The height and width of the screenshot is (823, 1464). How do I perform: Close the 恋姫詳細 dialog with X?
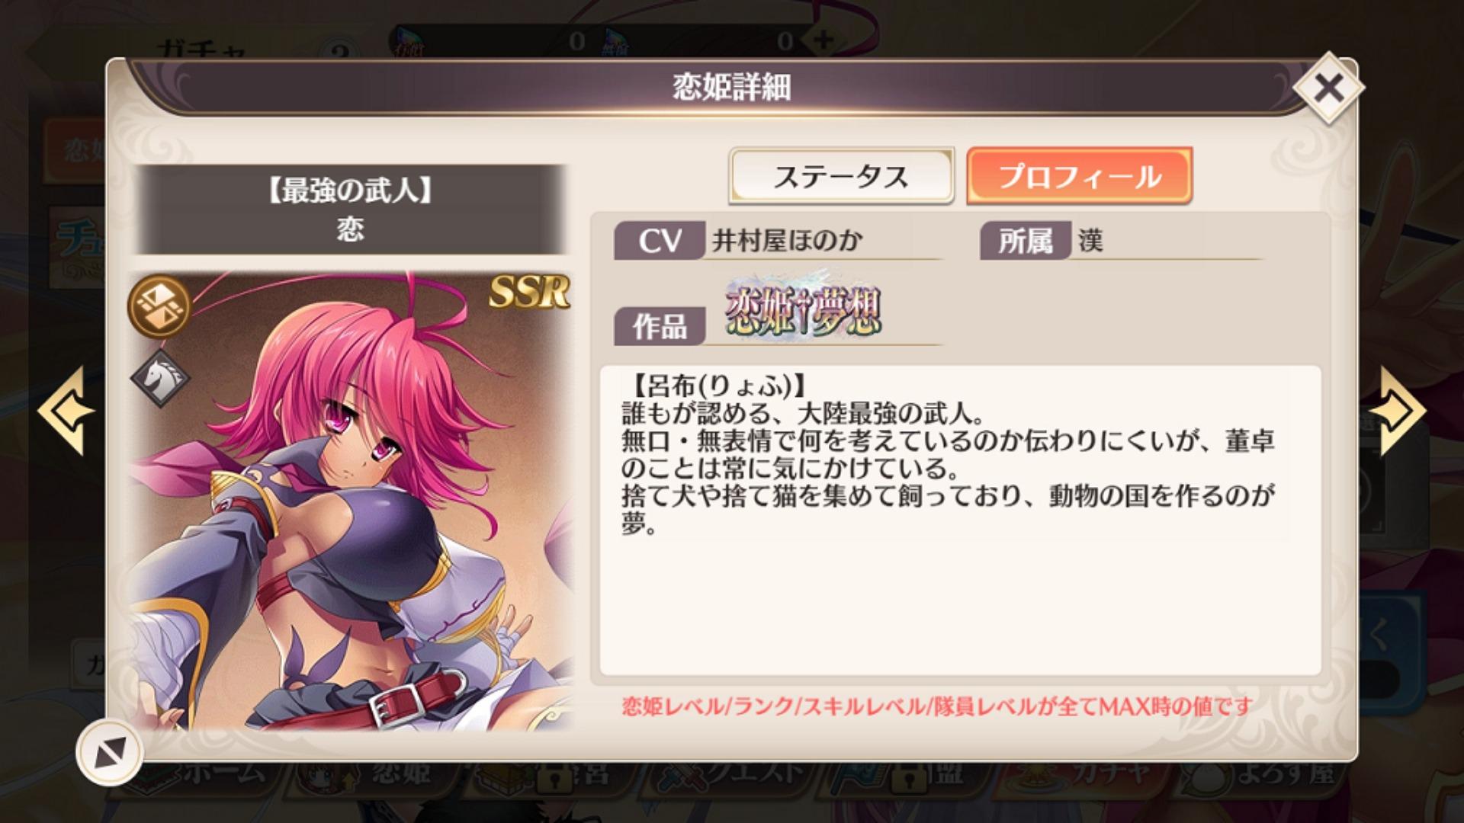click(x=1328, y=89)
